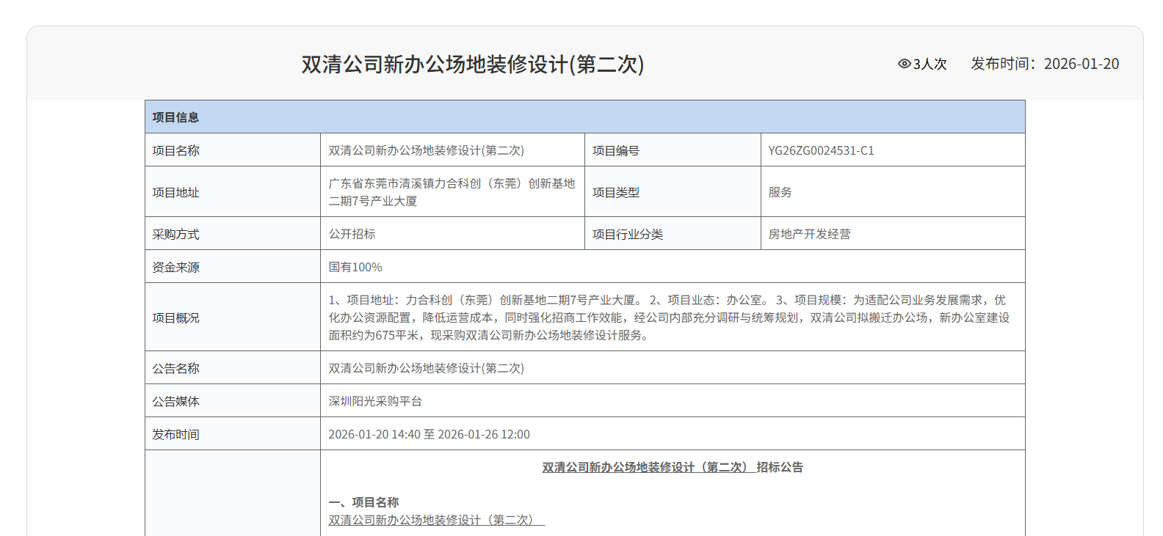Screen dimensions: 1163x536
Task: Click the eye view-count icon
Action: click(904, 64)
